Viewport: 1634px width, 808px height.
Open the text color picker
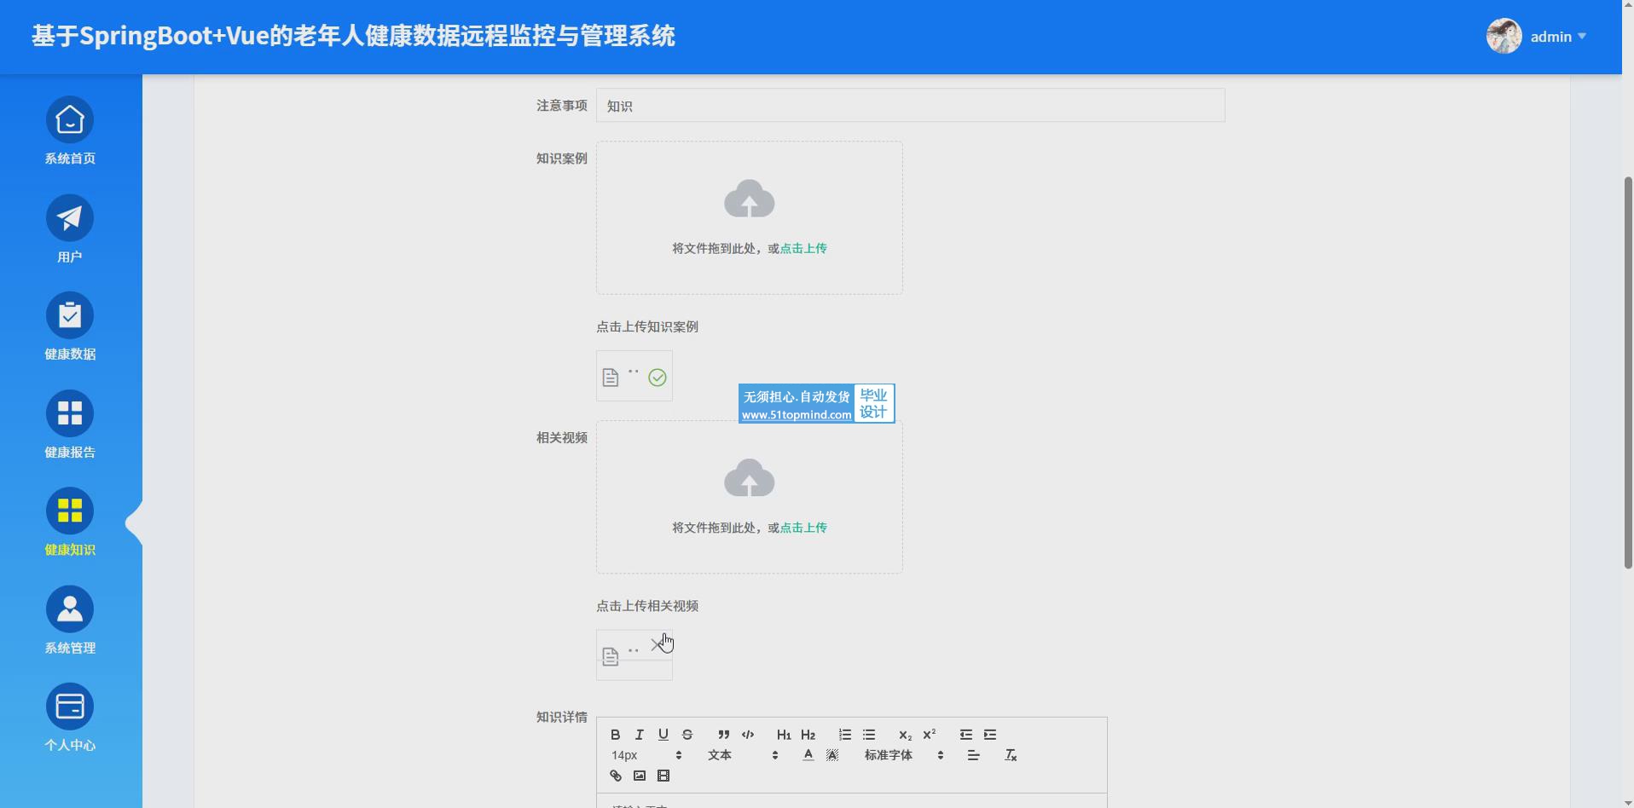(808, 755)
